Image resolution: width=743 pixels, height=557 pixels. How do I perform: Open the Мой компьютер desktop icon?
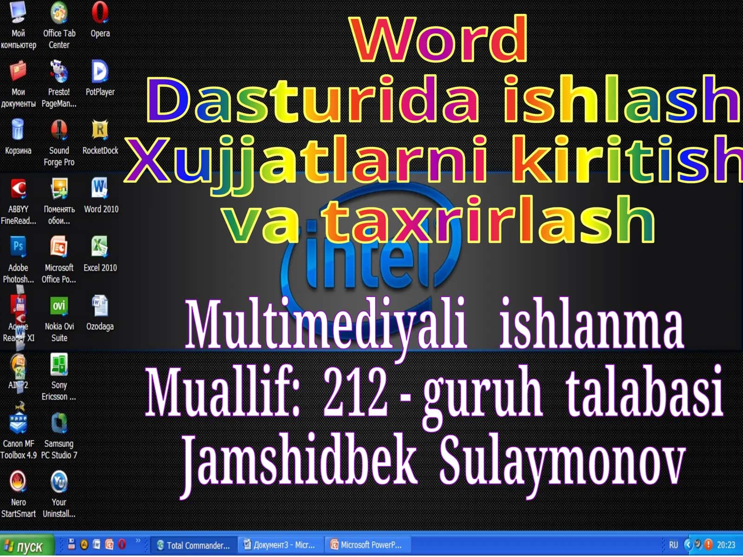18,25
